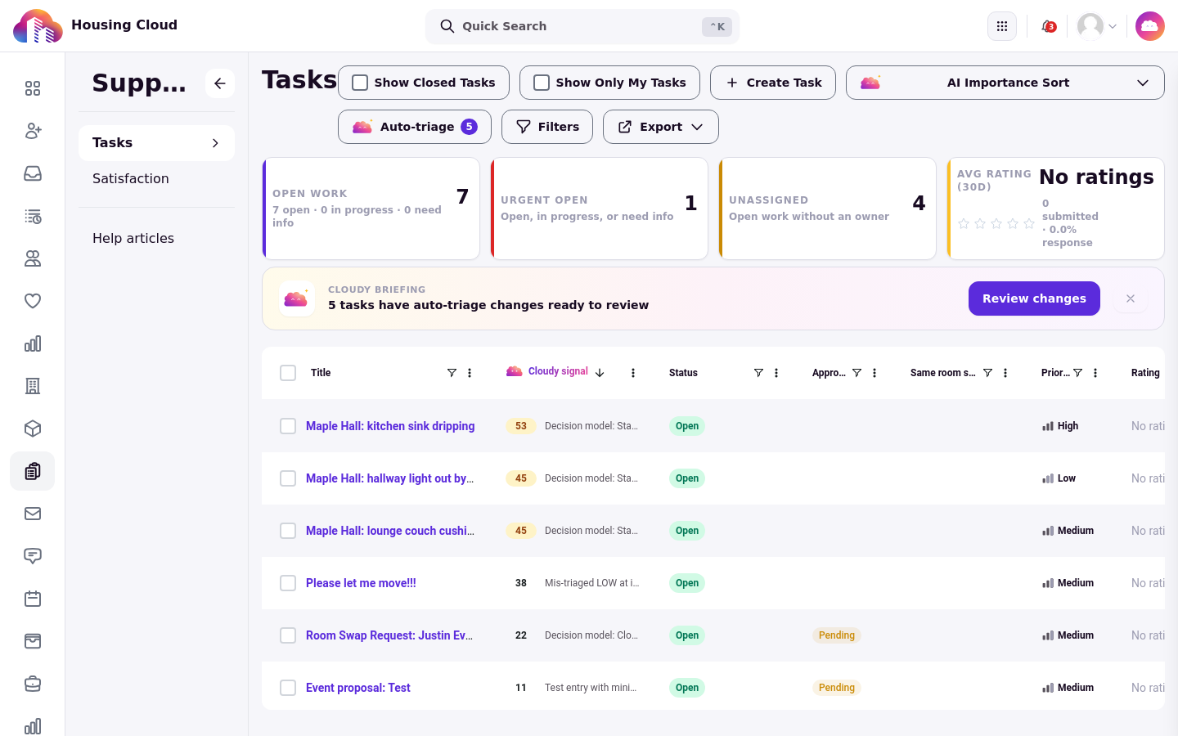The width and height of the screenshot is (1178, 736).
Task: Open the favorites heart icon in the sidebar
Action: (x=33, y=301)
